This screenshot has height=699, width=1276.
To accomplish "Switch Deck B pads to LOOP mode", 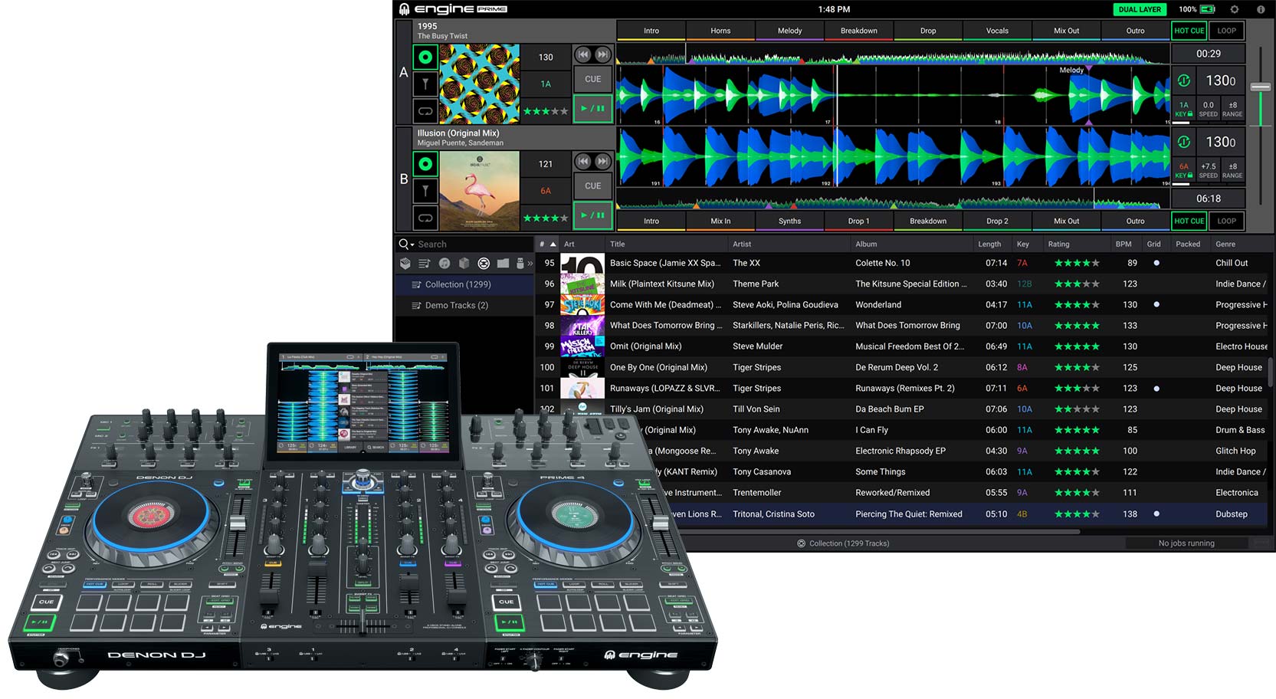I will (1227, 221).
